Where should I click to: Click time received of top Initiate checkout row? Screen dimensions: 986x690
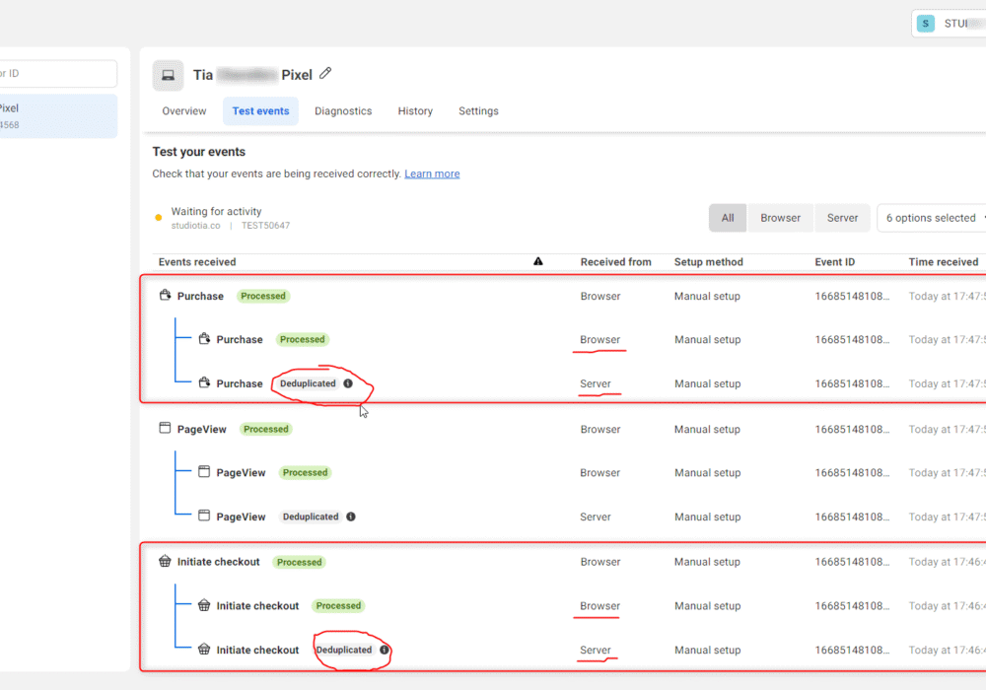(947, 562)
